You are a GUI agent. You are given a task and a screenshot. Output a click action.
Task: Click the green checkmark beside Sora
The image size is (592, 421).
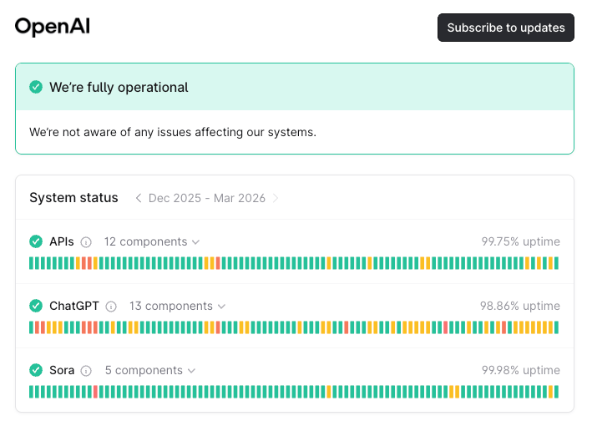point(36,370)
